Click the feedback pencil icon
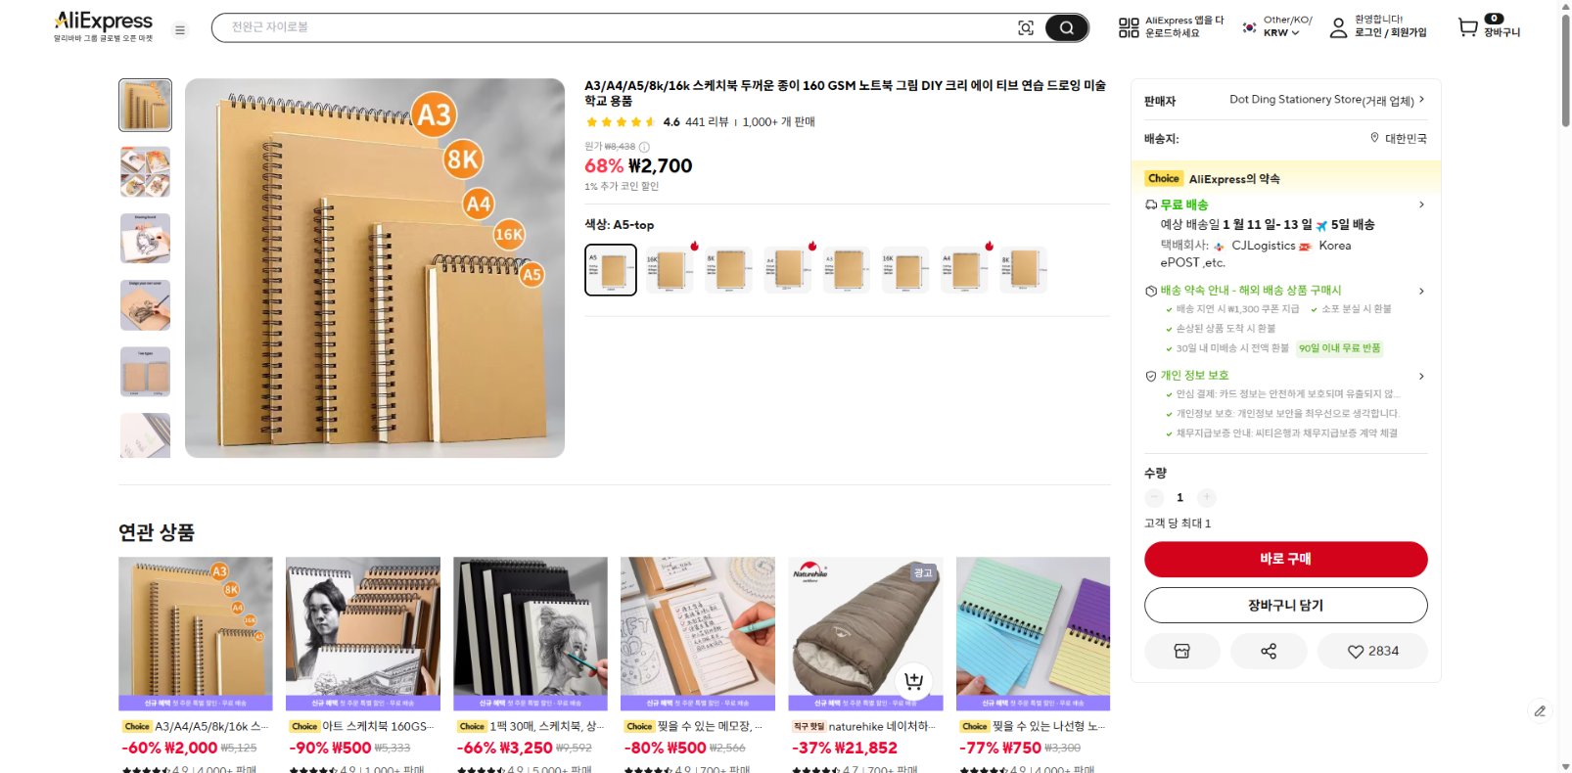1572x773 pixels. (1540, 711)
